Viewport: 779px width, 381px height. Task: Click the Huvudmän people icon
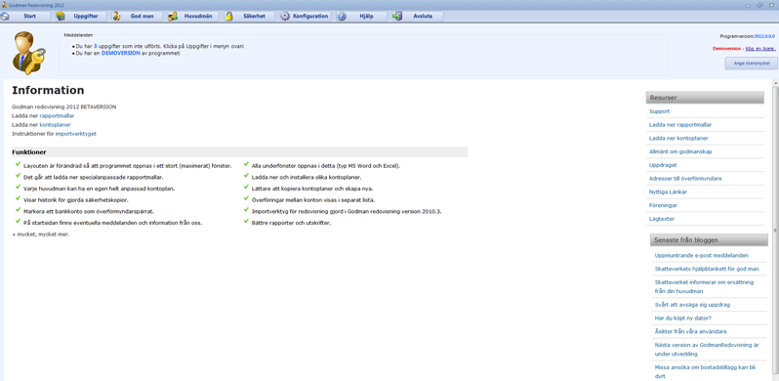(x=173, y=16)
